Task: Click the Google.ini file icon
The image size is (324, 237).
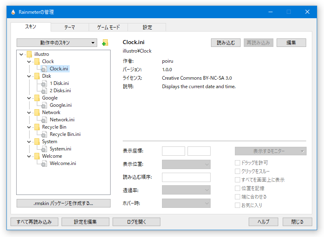Action: pyautogui.click(x=44, y=105)
